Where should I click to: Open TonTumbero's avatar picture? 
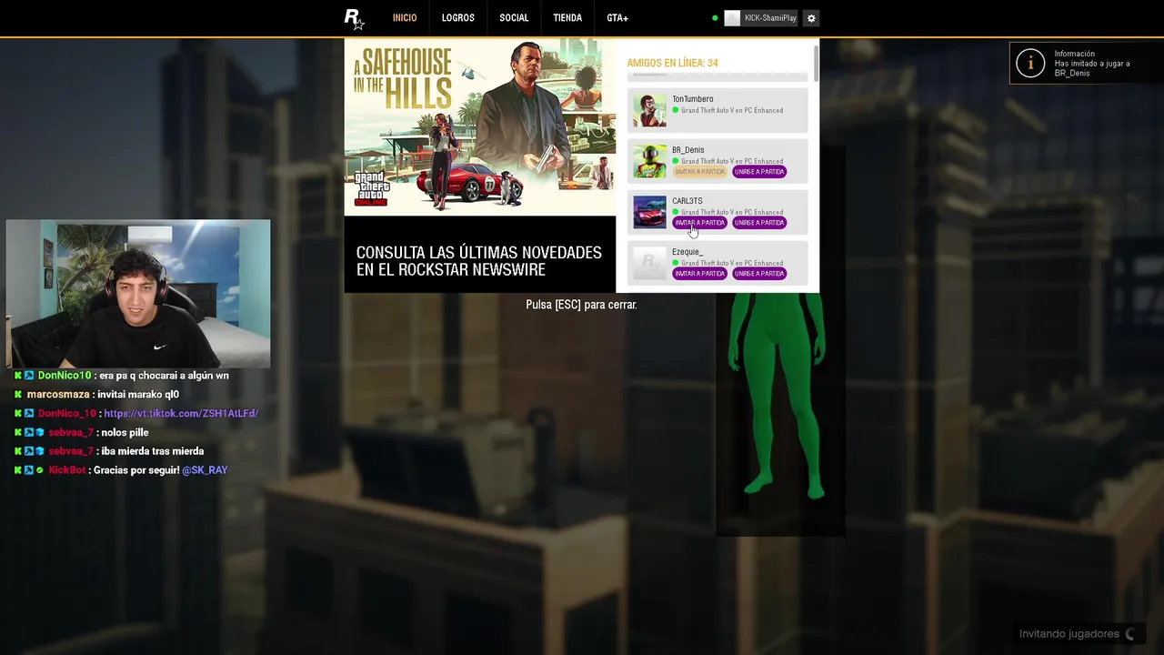pos(649,110)
